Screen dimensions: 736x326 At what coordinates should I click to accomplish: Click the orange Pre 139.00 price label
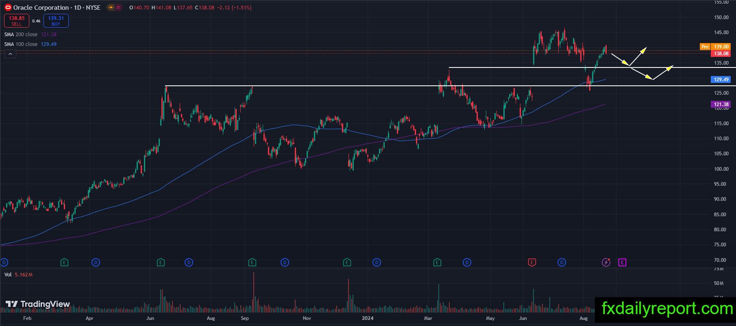pyautogui.click(x=715, y=47)
